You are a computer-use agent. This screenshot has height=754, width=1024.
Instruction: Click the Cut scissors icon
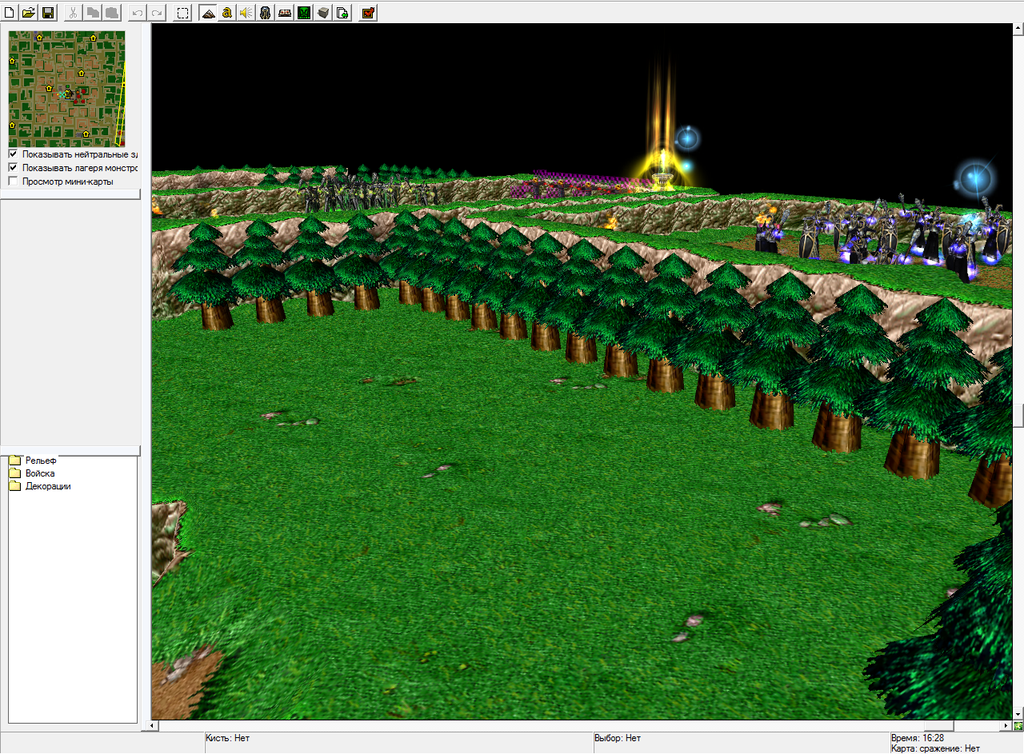(x=74, y=13)
